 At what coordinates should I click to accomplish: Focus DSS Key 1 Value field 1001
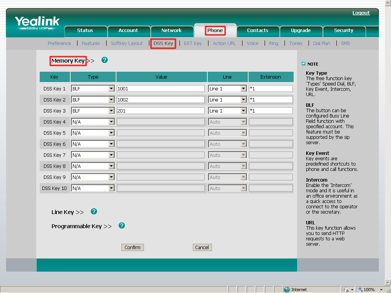(x=161, y=89)
